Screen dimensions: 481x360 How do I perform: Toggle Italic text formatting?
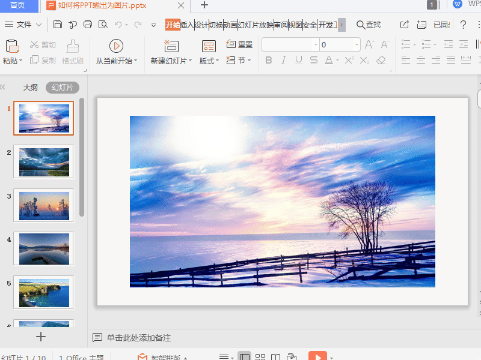284,60
